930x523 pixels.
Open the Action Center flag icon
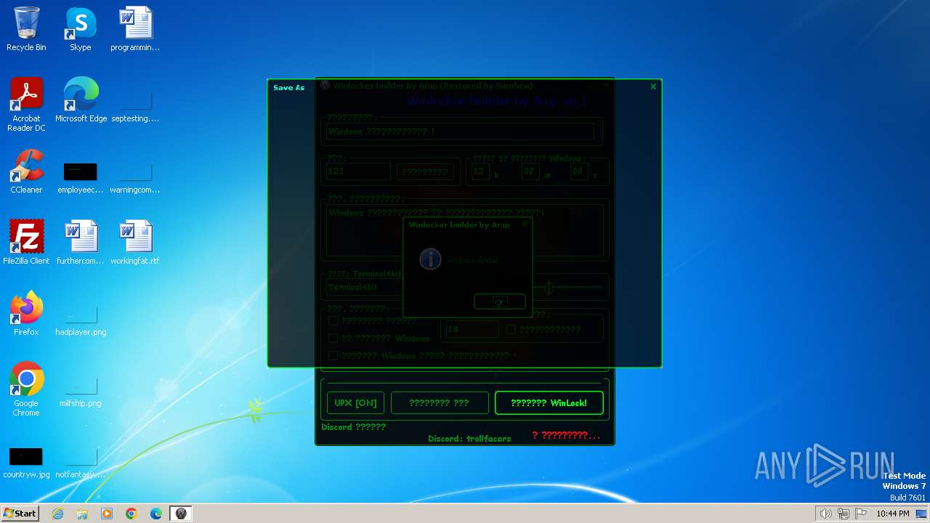pyautogui.click(x=861, y=514)
